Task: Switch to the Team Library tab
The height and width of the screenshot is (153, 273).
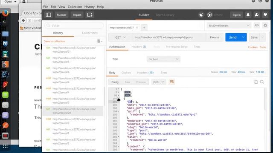Action: coord(165,15)
